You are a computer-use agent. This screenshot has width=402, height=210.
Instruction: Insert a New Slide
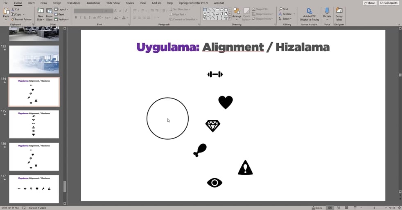click(x=40, y=14)
